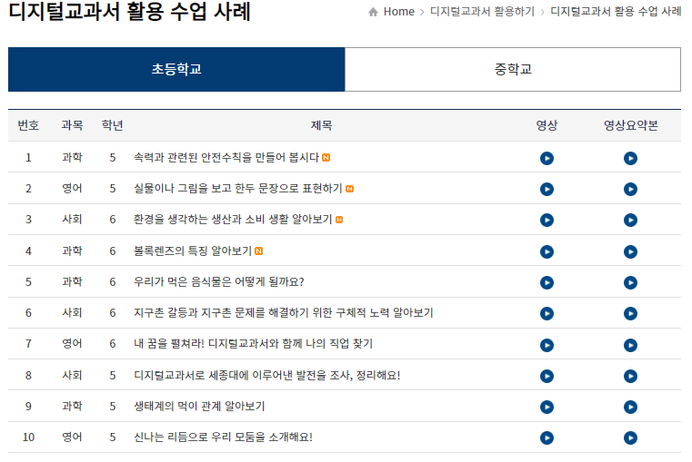Play video for 신나는 리듬으로 우리 모둠을 소개해요

pyautogui.click(x=547, y=437)
